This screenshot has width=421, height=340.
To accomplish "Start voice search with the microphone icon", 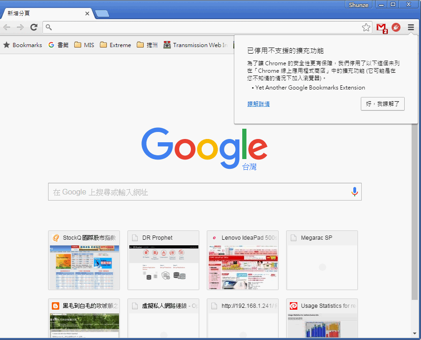I will (x=354, y=192).
